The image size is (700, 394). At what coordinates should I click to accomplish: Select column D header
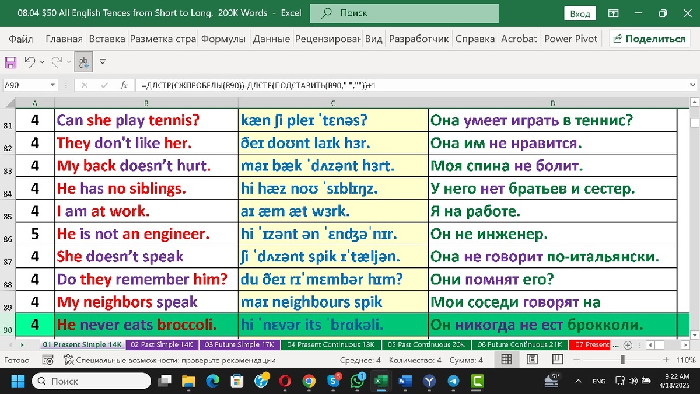click(x=552, y=103)
